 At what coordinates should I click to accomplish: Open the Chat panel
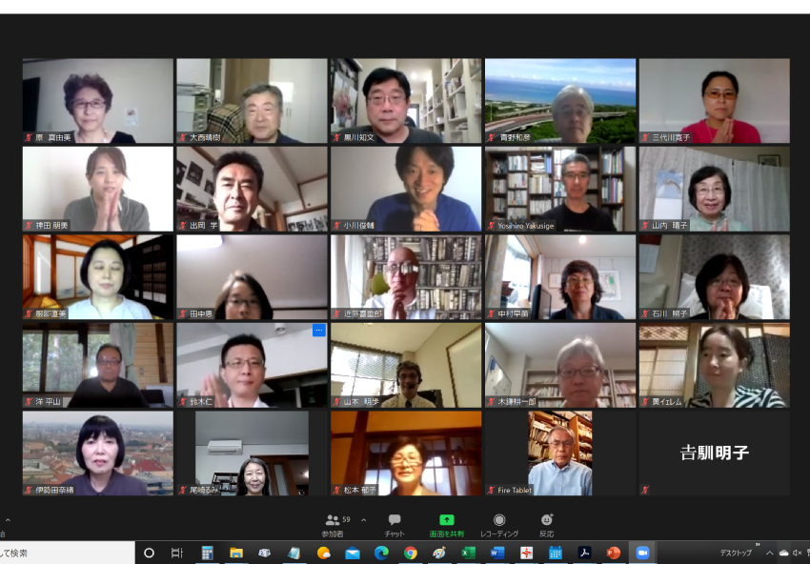(x=395, y=520)
